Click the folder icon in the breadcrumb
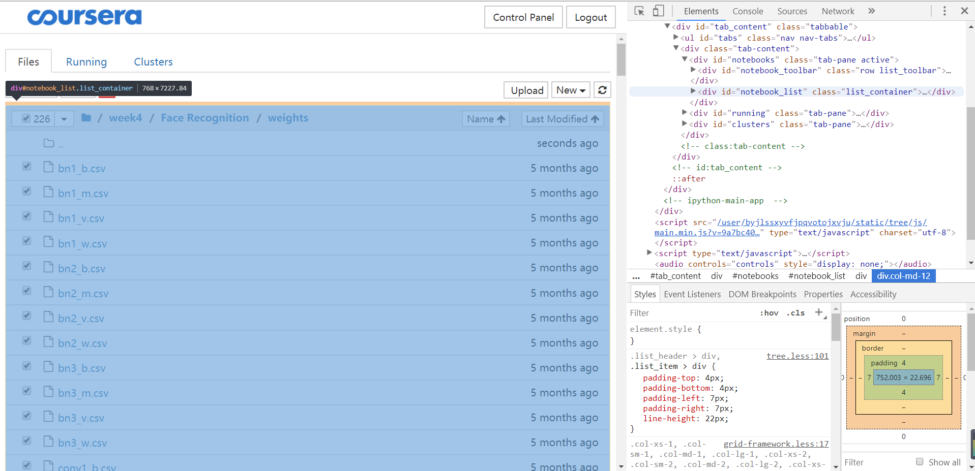 [86, 118]
